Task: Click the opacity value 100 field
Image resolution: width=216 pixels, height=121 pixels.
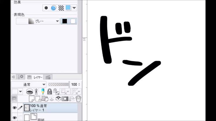Action: tap(74, 85)
